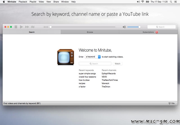180x125 pixels.
Task: Click the related videos wave icon
Action: pyautogui.click(x=33, y=27)
